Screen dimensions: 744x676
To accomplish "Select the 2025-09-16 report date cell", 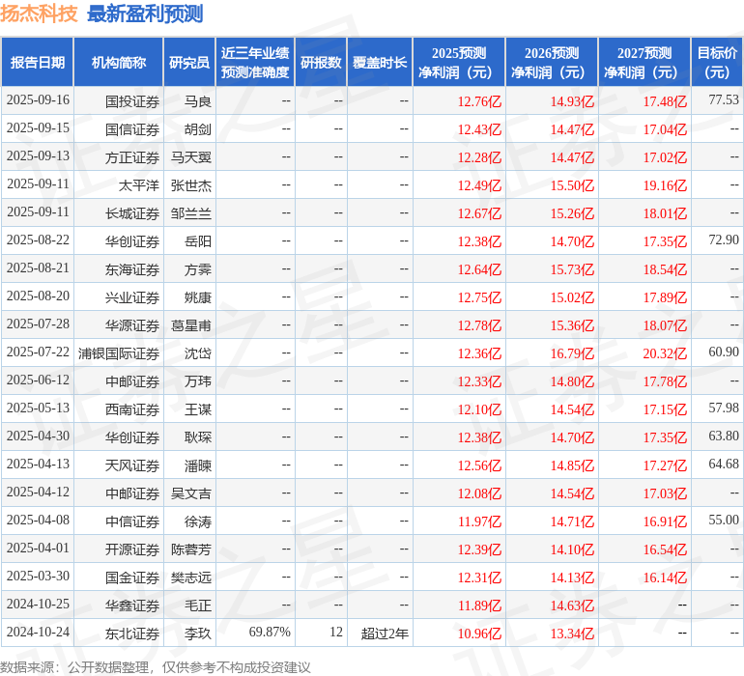I will (x=38, y=100).
